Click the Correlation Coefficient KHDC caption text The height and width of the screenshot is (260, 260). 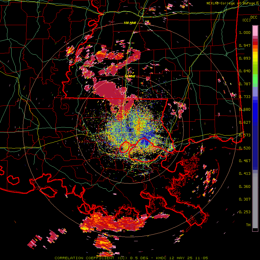[131, 258]
